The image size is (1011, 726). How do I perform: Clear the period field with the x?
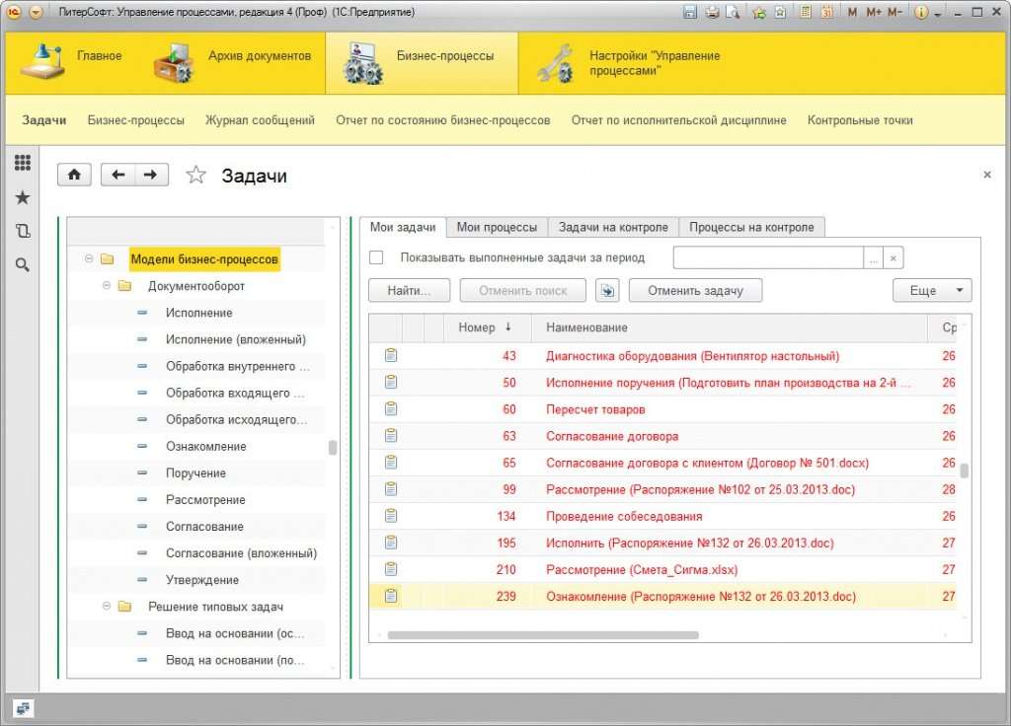893,257
